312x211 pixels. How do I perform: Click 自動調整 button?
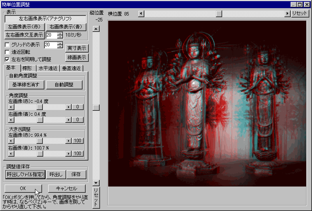(64, 85)
